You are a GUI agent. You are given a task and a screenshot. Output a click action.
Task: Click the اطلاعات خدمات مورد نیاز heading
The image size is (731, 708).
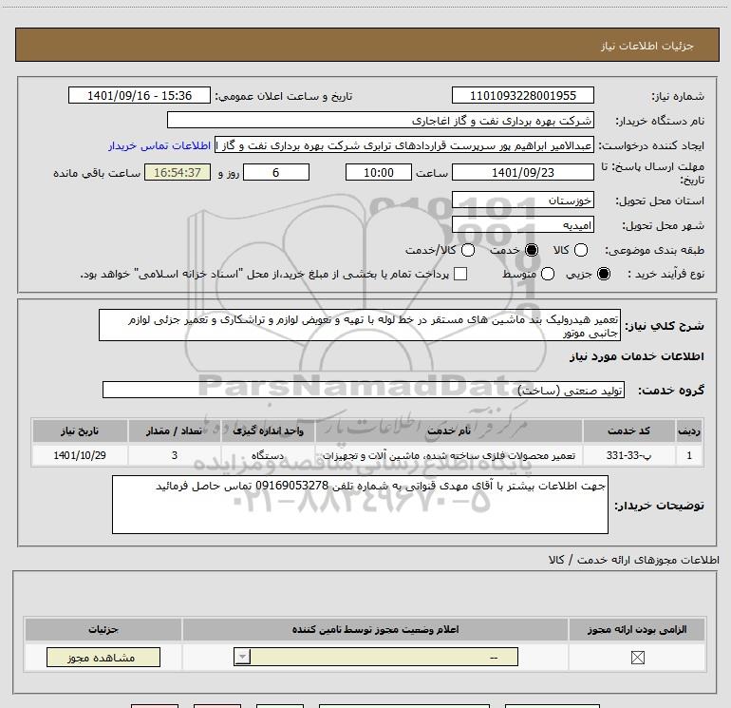(636, 356)
